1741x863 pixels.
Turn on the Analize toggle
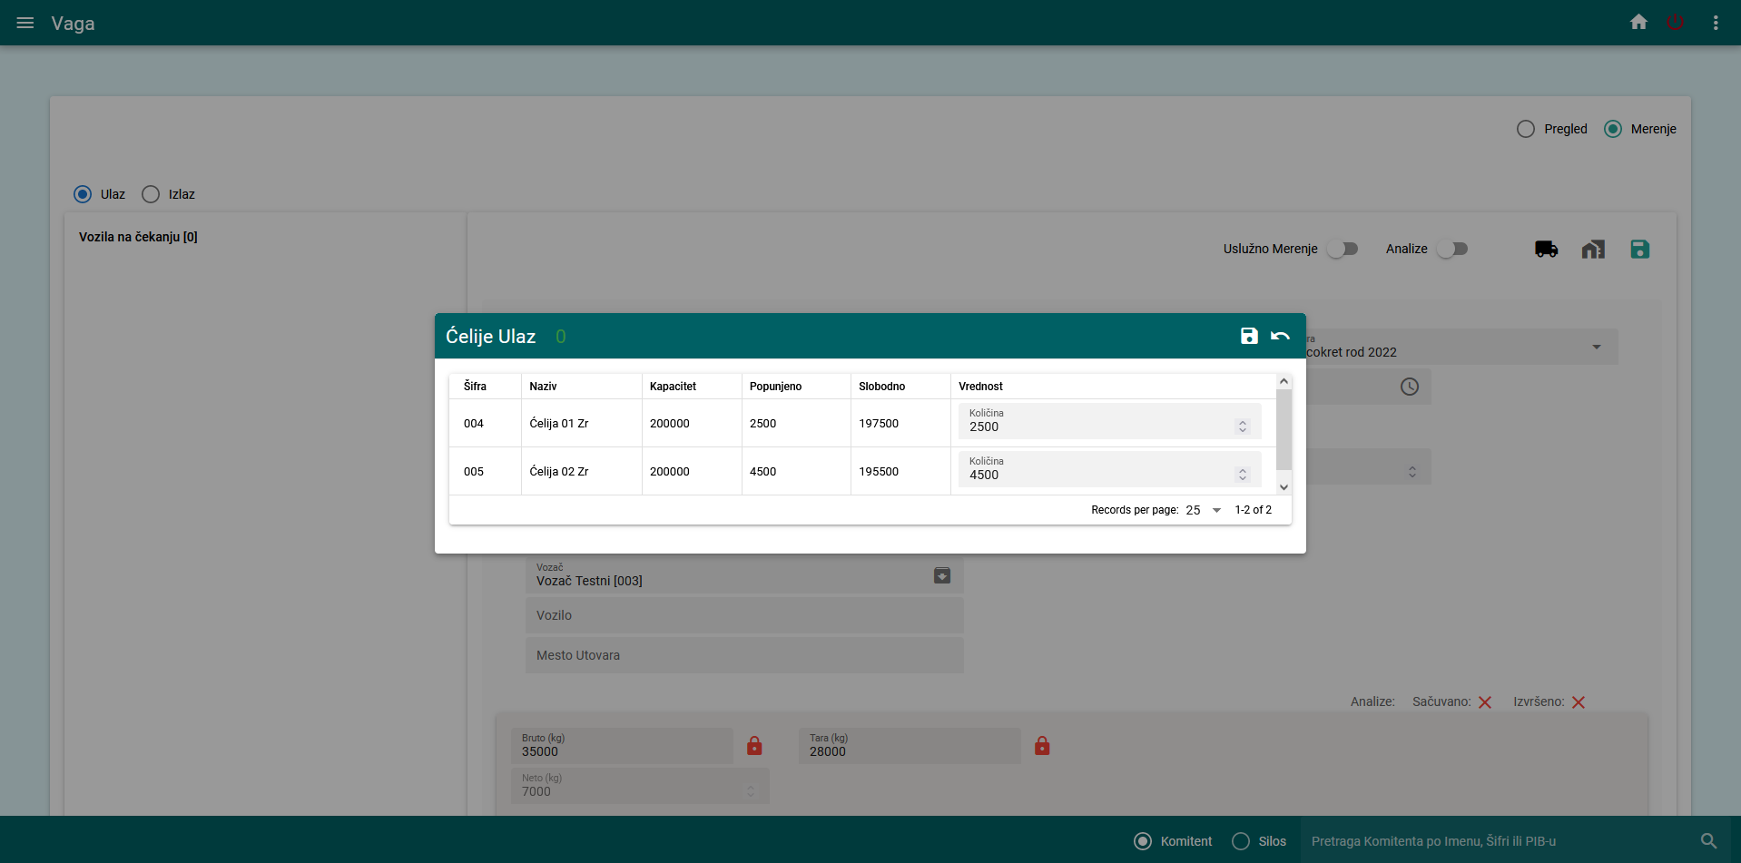(1452, 249)
